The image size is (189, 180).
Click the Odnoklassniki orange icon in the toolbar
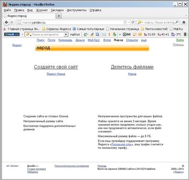(109, 34)
